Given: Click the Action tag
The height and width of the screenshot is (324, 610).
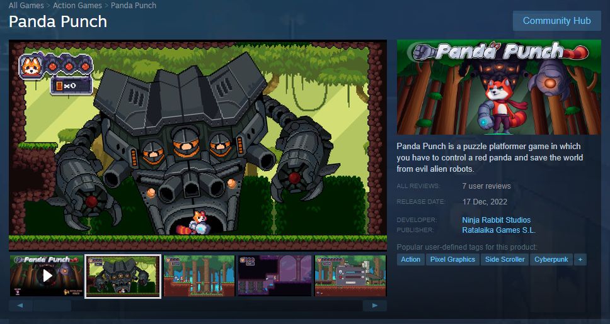Looking at the screenshot, I should pyautogui.click(x=410, y=259).
